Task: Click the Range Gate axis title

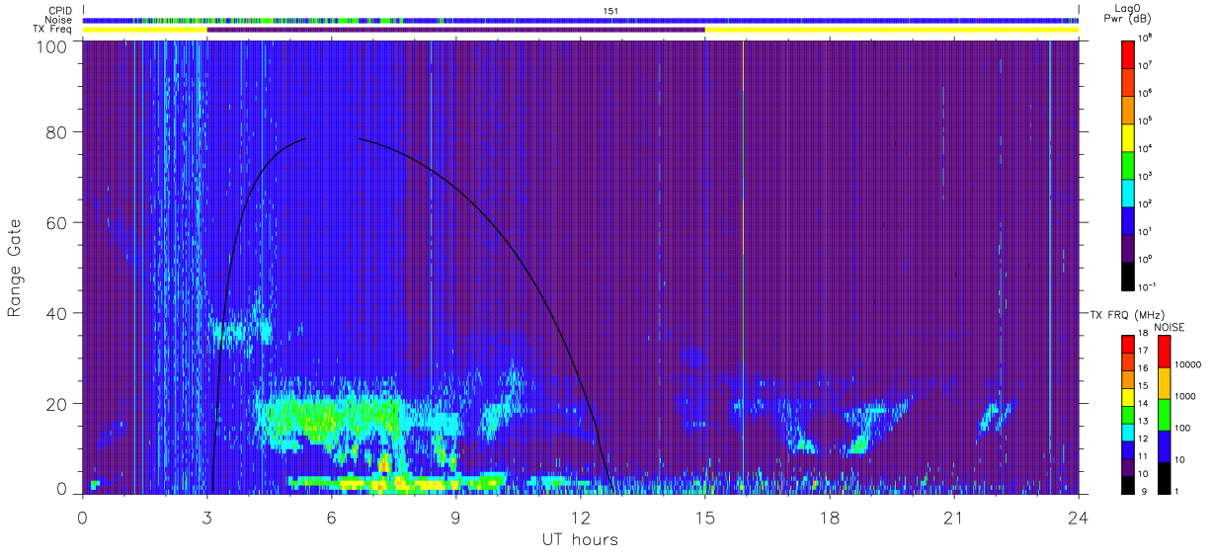Action: (15, 268)
